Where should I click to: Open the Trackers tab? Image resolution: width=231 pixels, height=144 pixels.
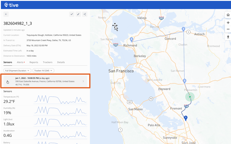click(47, 62)
